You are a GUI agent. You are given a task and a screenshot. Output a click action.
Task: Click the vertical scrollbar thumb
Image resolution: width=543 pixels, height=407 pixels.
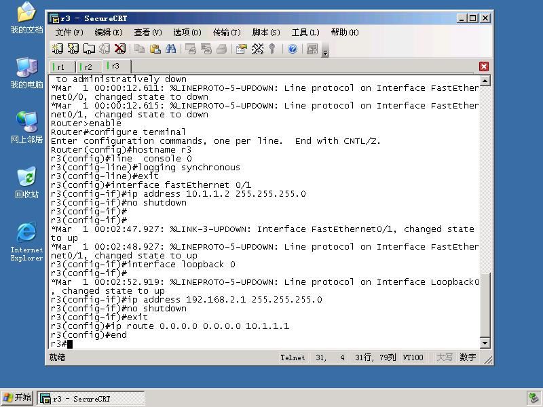tap(485, 305)
